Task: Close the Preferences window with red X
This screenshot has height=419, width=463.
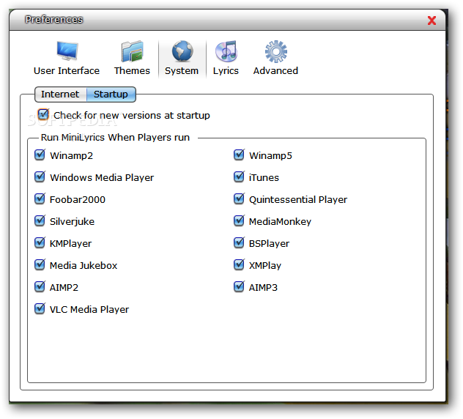Action: (431, 21)
